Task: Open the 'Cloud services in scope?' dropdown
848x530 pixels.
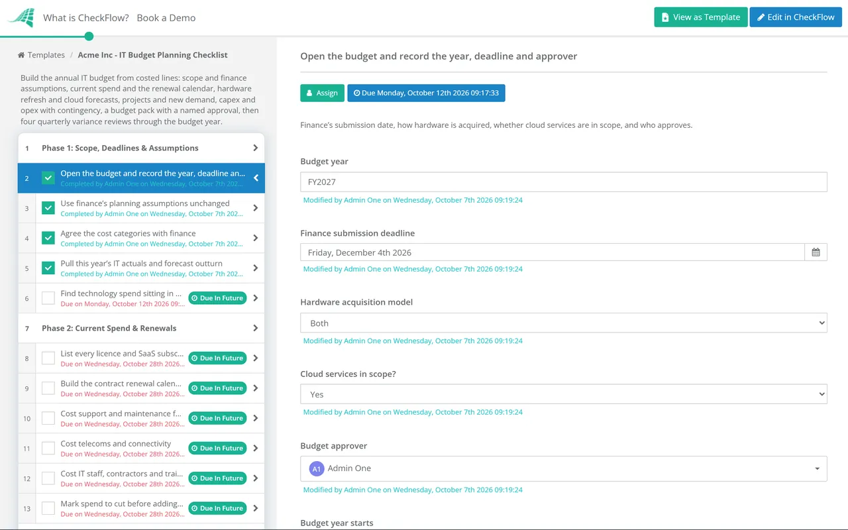Action: pyautogui.click(x=564, y=394)
